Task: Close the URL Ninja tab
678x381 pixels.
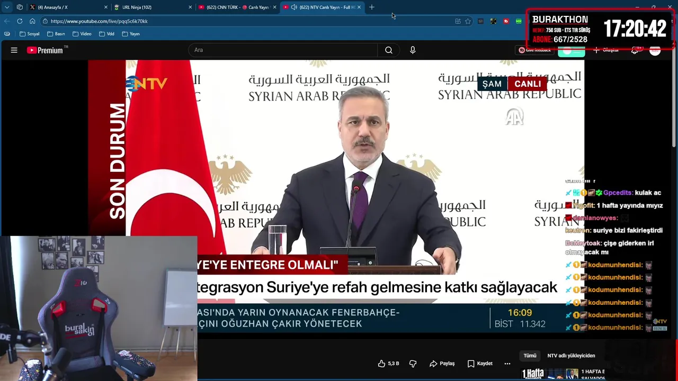Action: (x=190, y=7)
